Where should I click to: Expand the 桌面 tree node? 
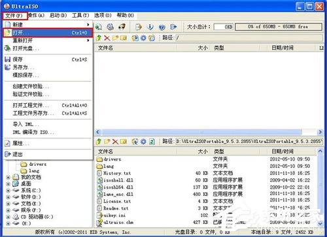9,184
